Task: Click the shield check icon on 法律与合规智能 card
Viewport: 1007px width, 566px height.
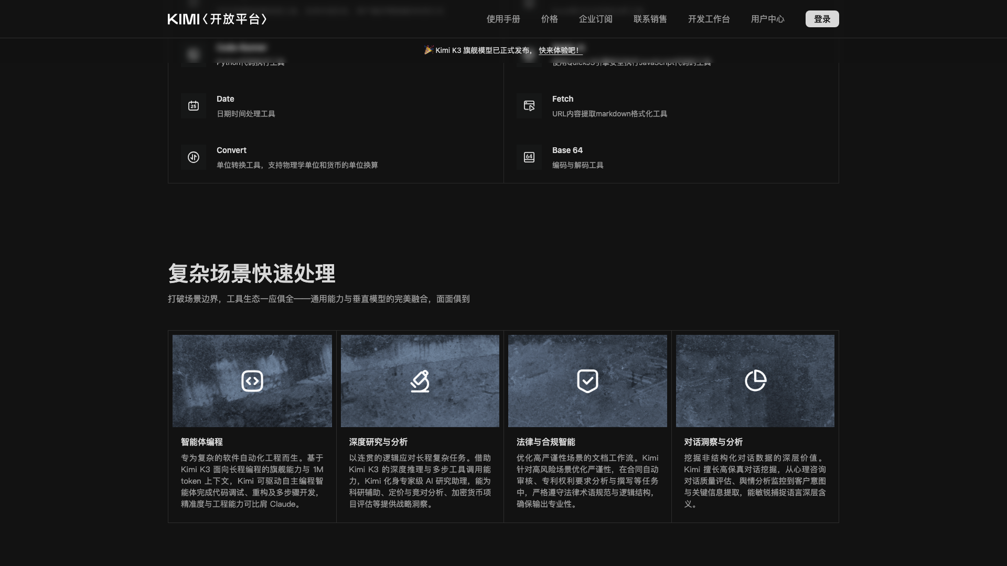Action: [x=587, y=381]
